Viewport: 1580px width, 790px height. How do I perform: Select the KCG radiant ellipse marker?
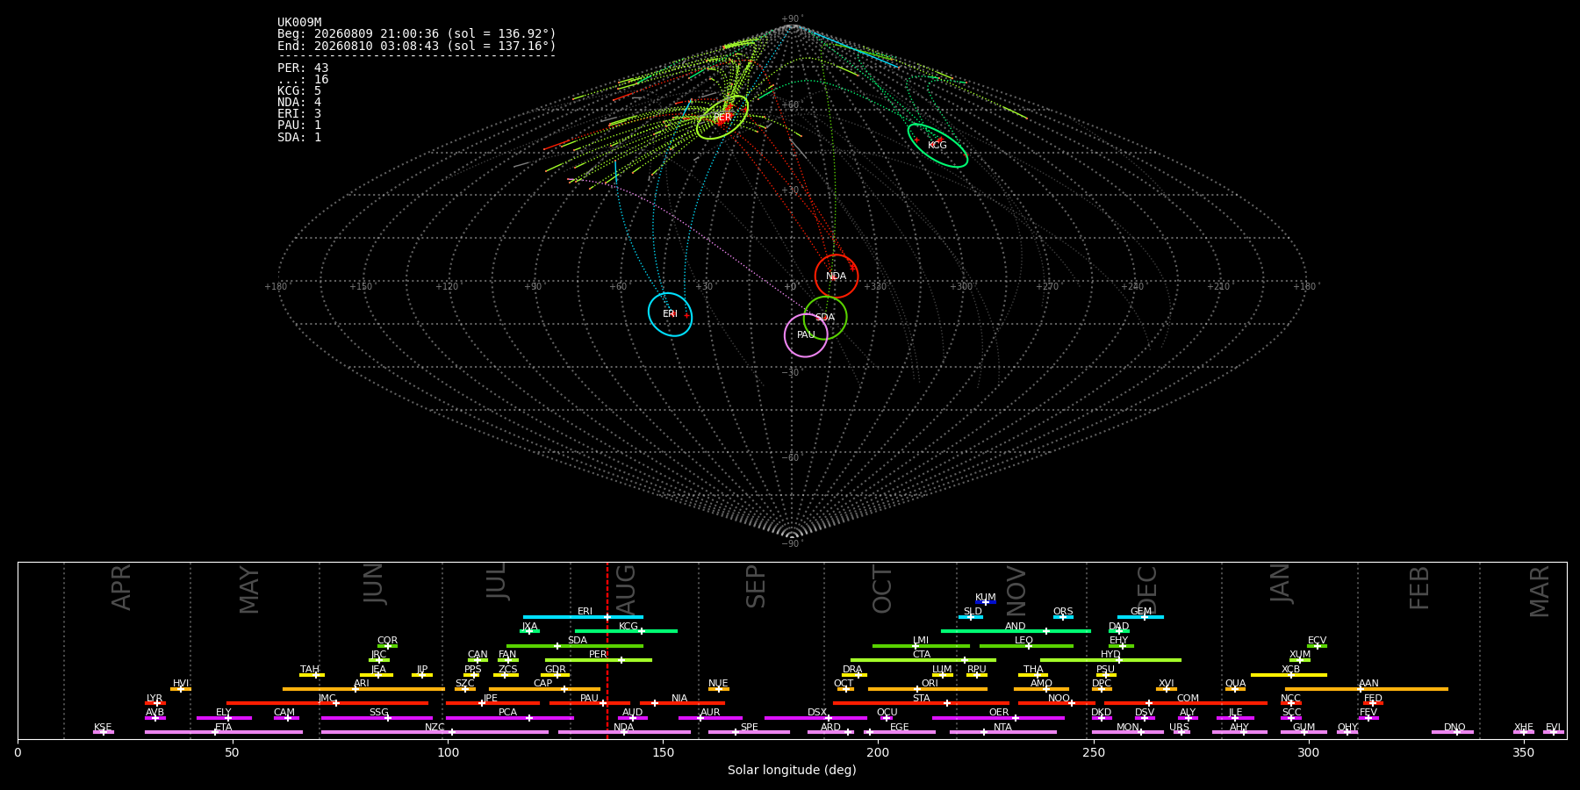pyautogui.click(x=937, y=146)
